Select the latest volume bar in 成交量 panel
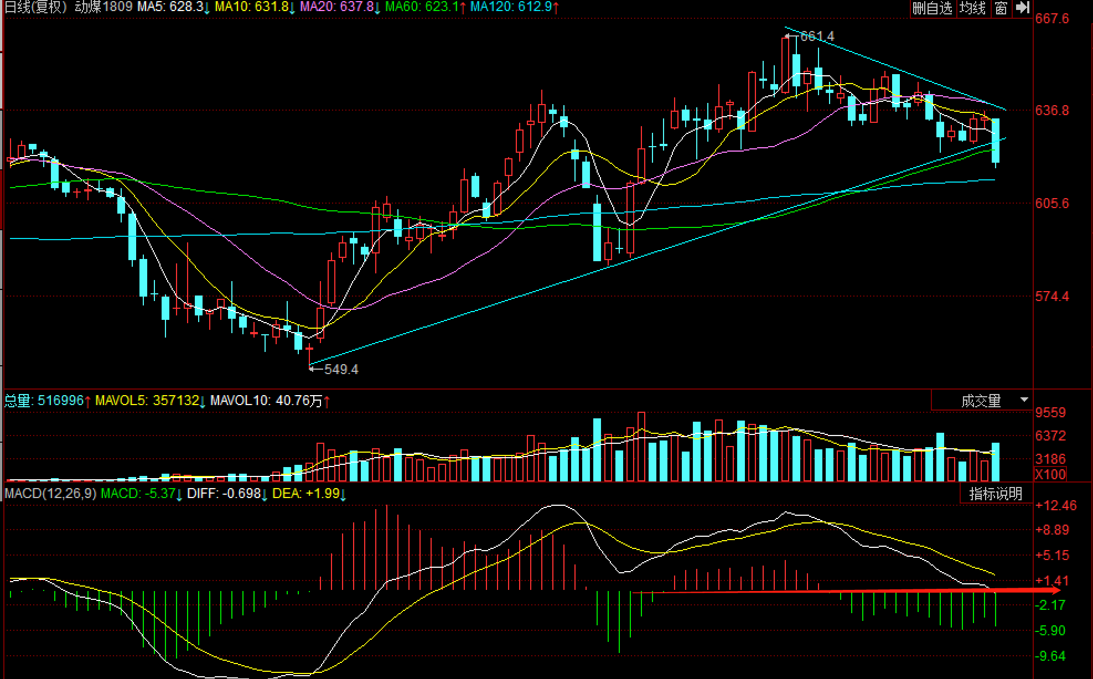Image resolution: width=1093 pixels, height=679 pixels. click(996, 462)
